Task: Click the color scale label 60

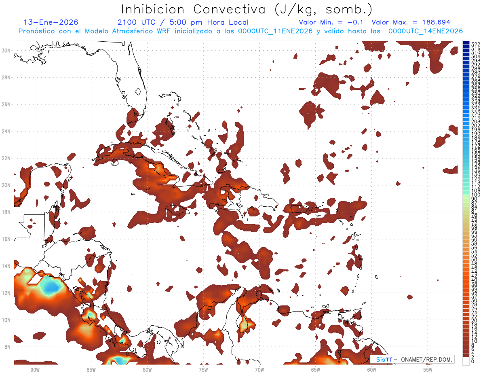Action: pyautogui.click(x=474, y=239)
